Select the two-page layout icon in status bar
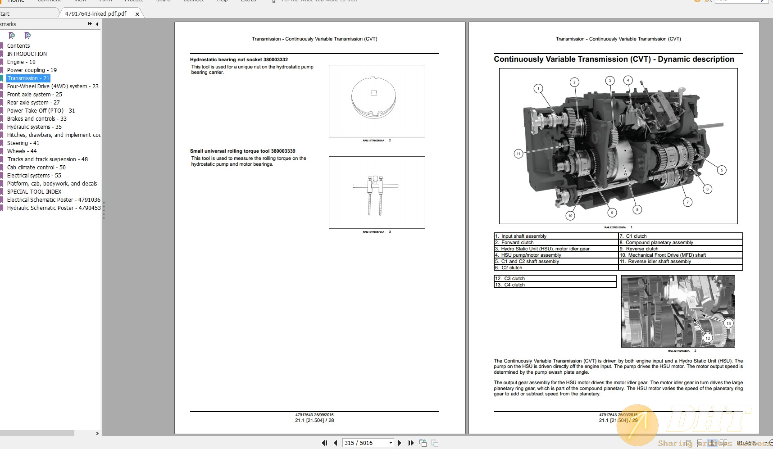 pyautogui.click(x=712, y=443)
